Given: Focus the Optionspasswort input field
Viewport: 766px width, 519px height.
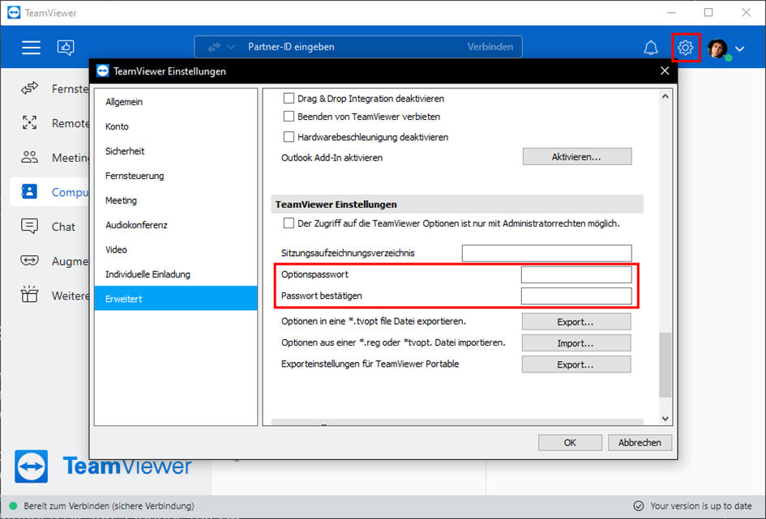Looking at the screenshot, I should (576, 274).
